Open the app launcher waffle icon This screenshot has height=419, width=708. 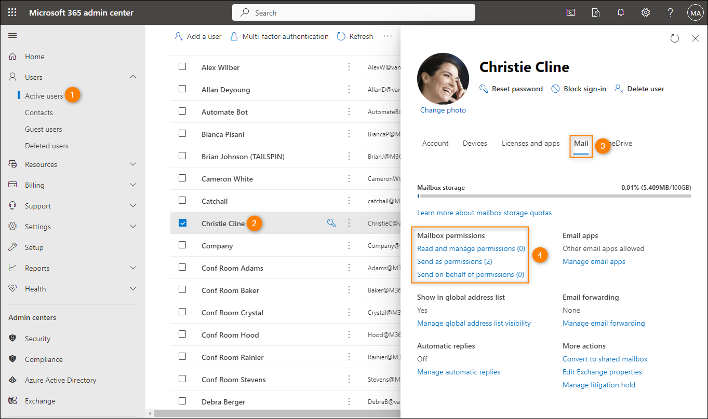point(12,12)
